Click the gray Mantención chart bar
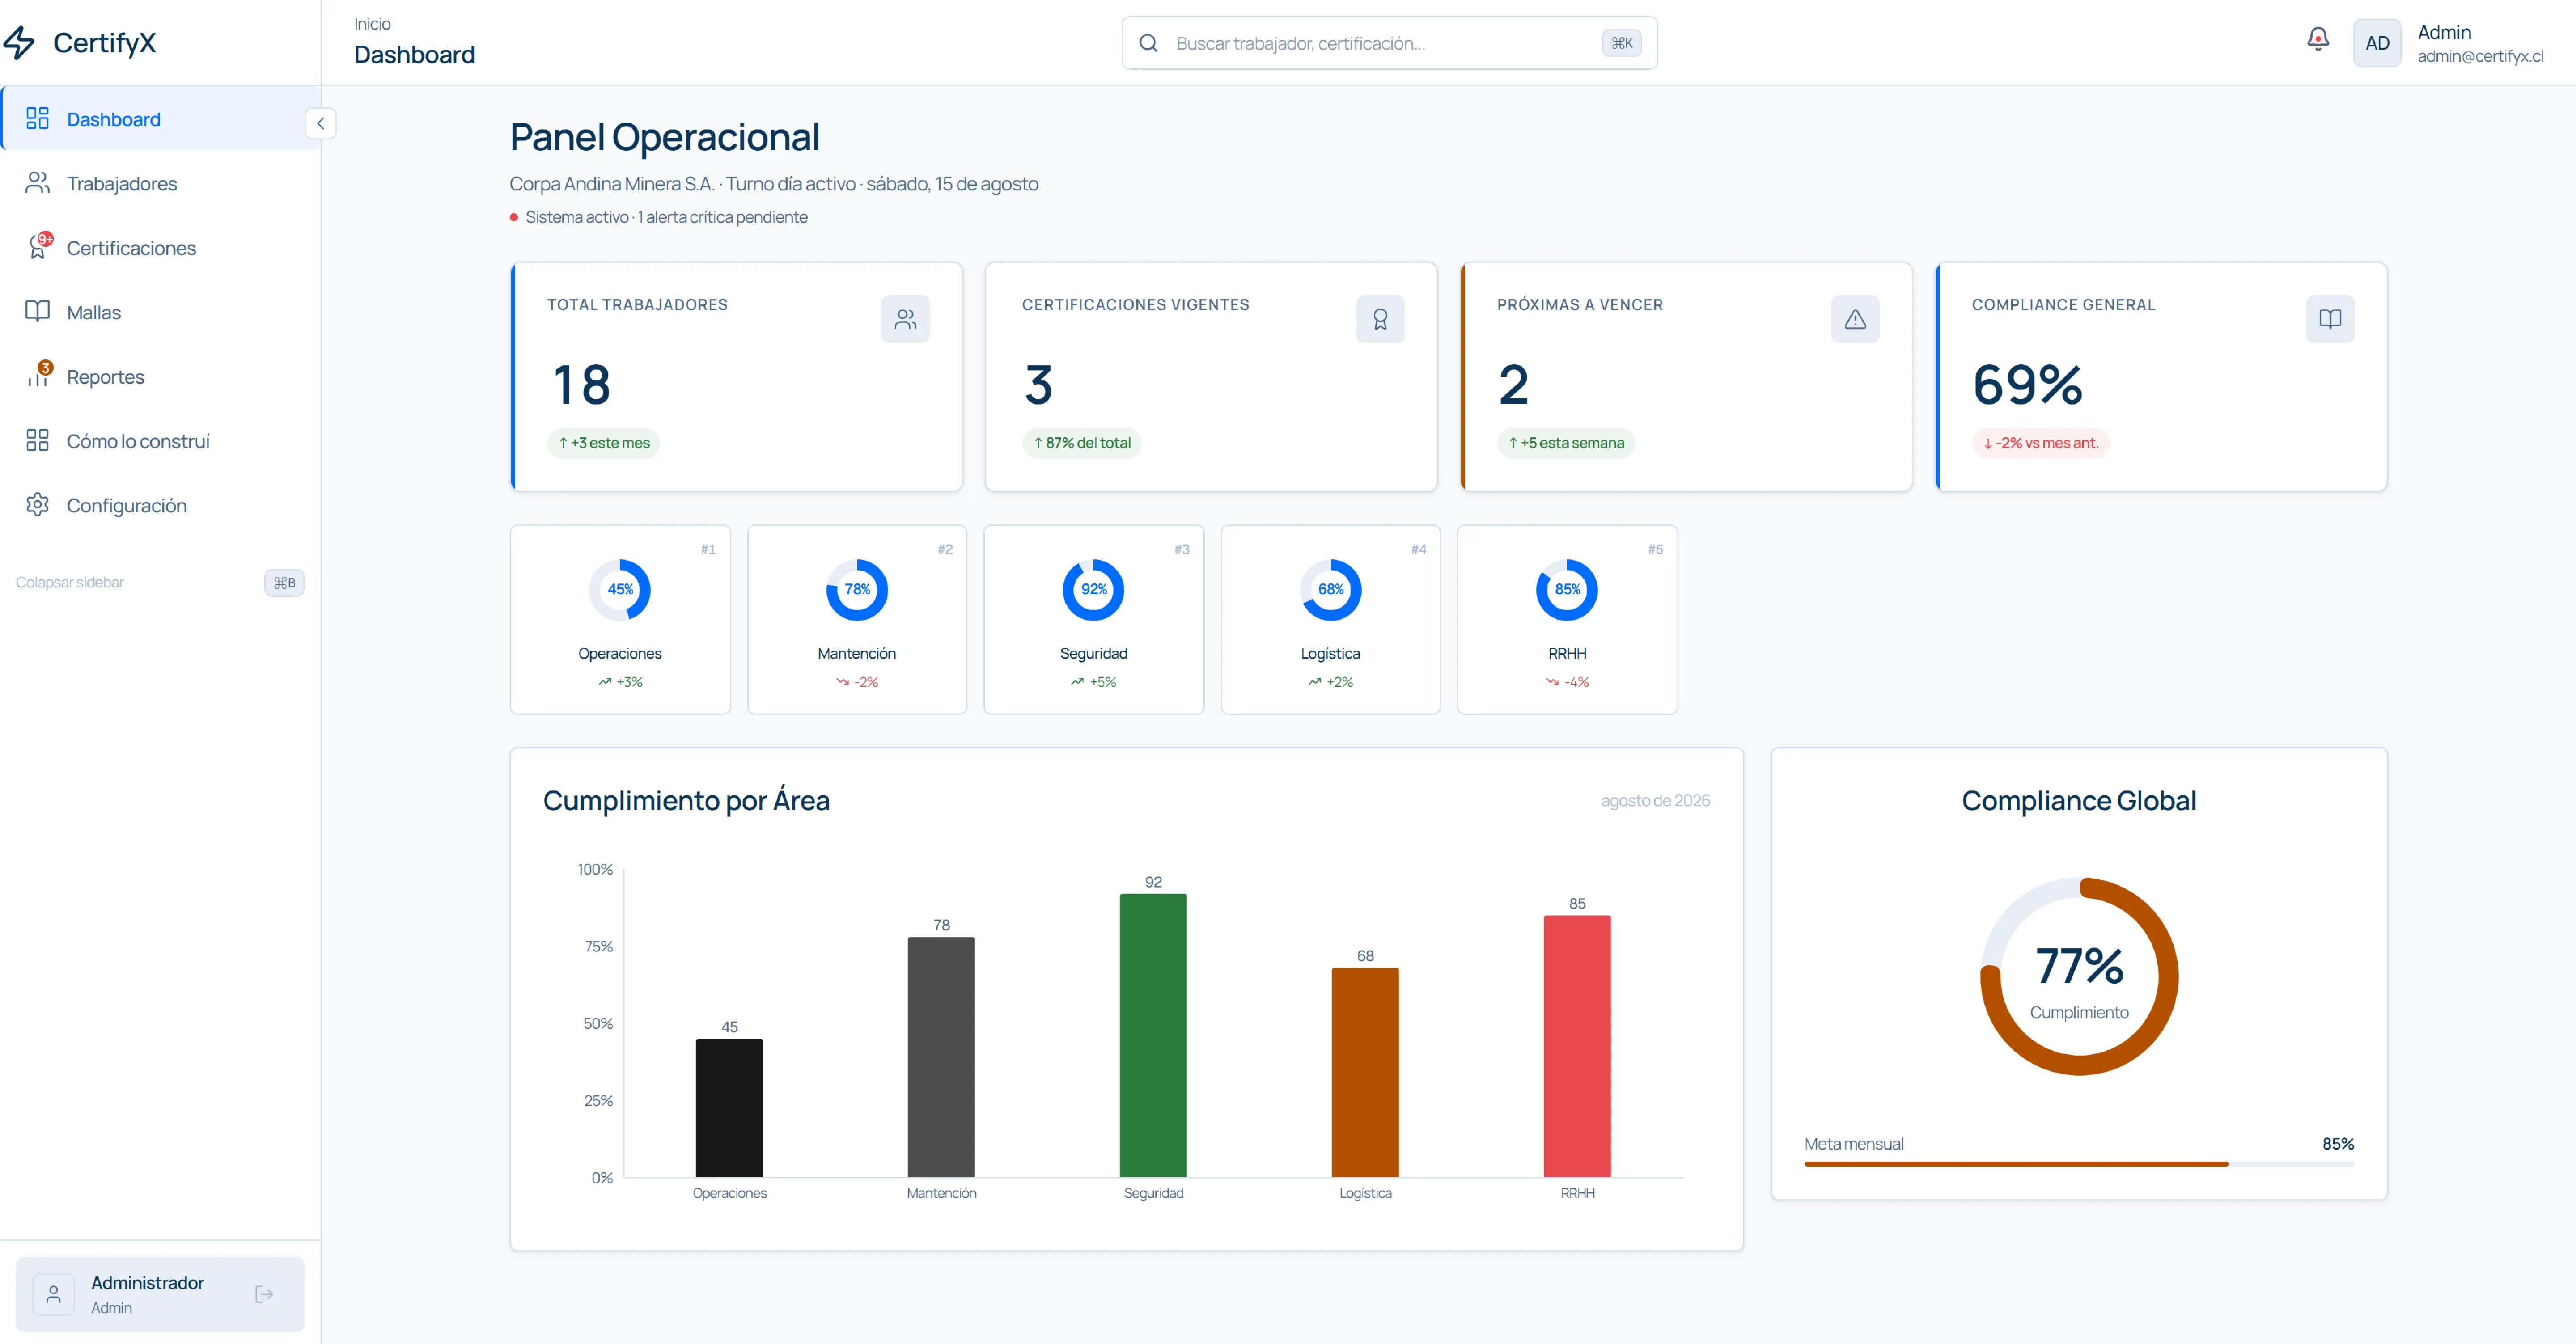 tap(941, 1057)
